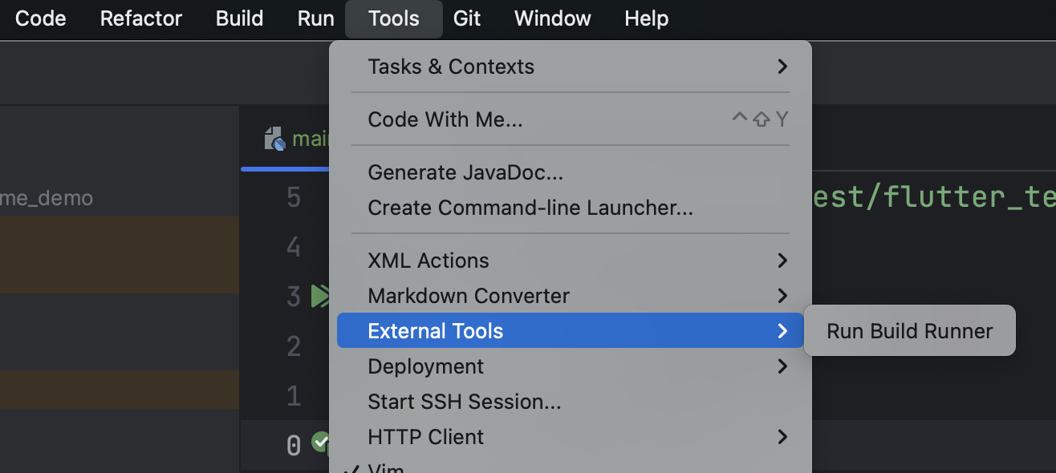This screenshot has height=473, width=1056.
Task: Click the Dart file icon on the main tab
Action: pos(275,139)
